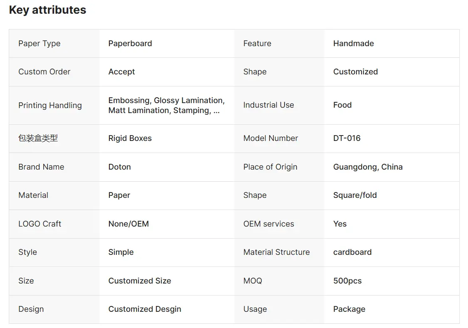Click the Key attributes heading
The image size is (468, 328).
(x=47, y=10)
